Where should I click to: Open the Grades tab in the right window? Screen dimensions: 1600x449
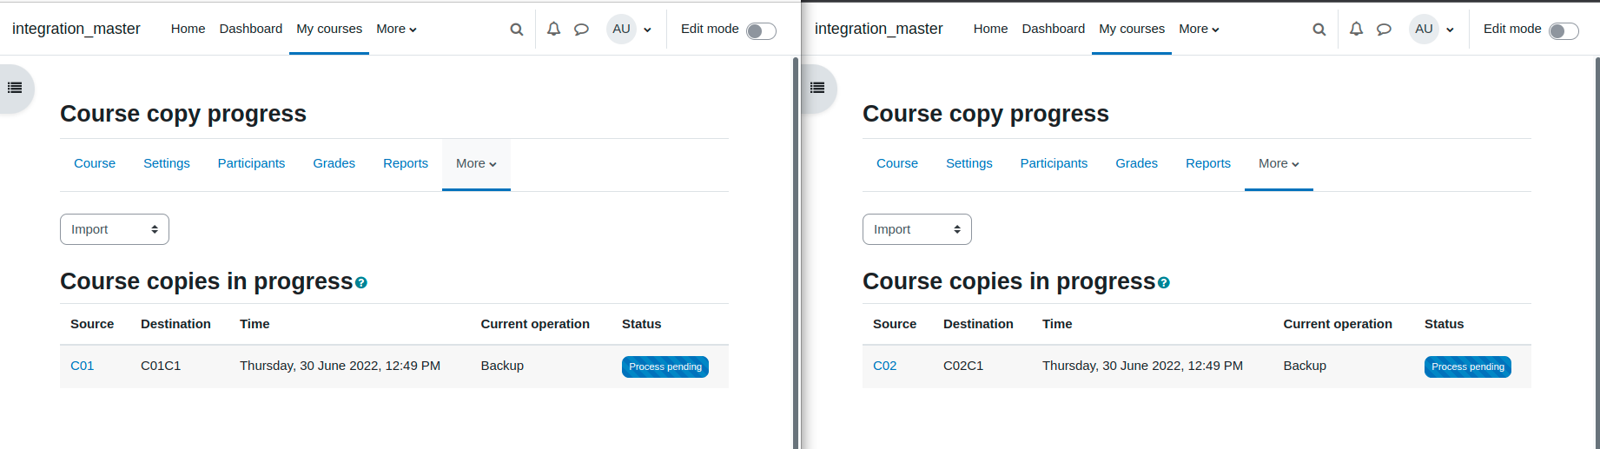coord(1136,163)
